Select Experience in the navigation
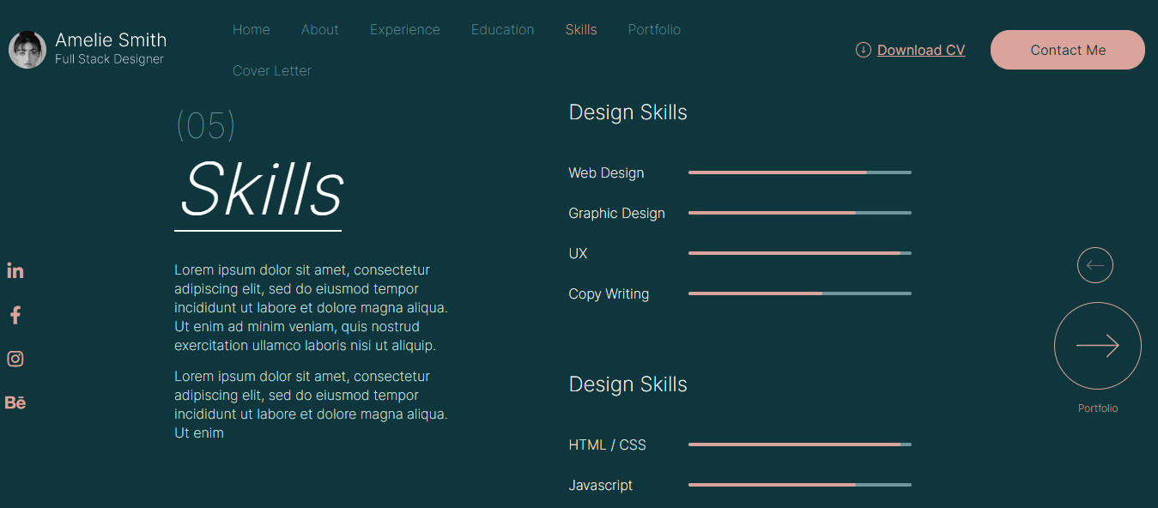Image resolution: width=1158 pixels, height=508 pixels. (405, 29)
